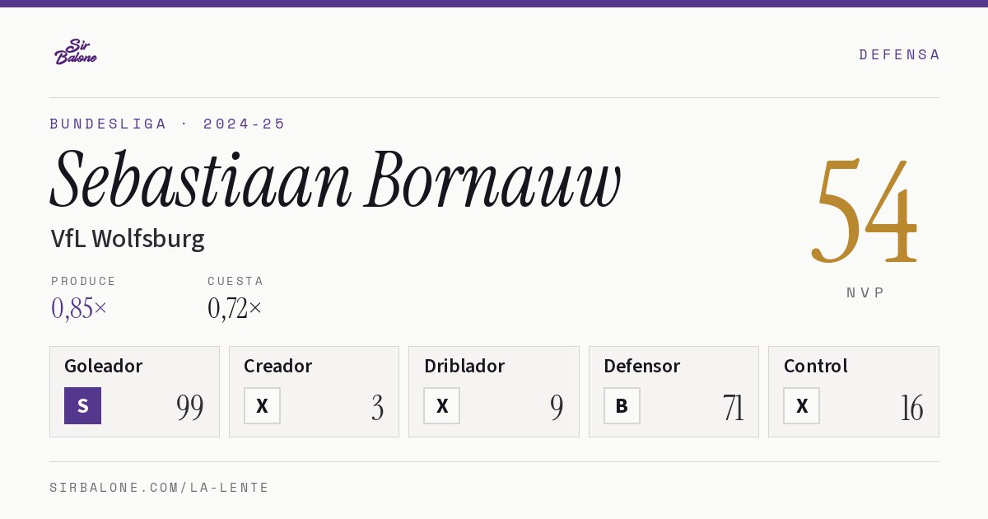Click the VfL Wolfsburg club name
This screenshot has width=988, height=519.
click(128, 239)
